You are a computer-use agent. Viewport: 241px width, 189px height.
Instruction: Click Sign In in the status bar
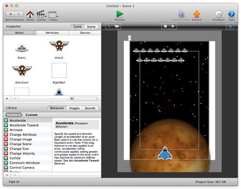(x=14, y=182)
